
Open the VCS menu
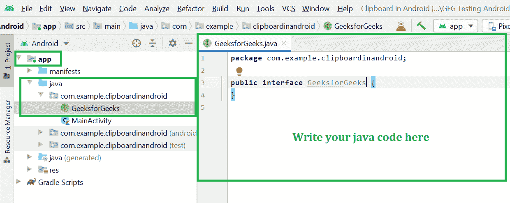click(x=288, y=8)
